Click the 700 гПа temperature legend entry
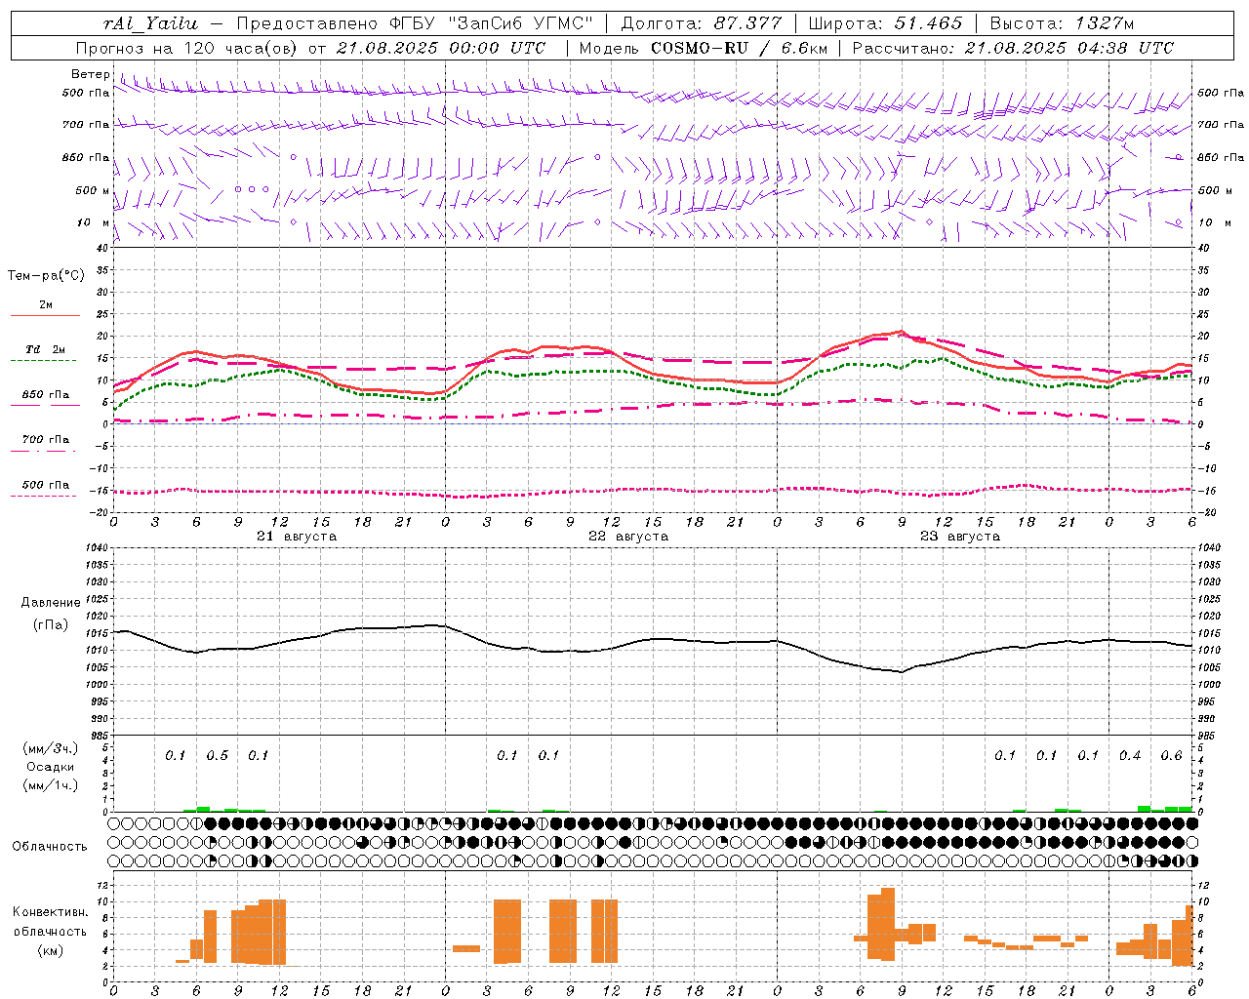Viewport: 1249px width, 999px height. [46, 439]
